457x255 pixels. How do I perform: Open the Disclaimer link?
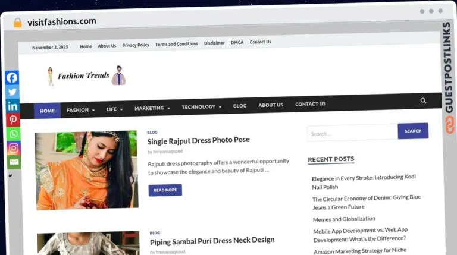(214, 43)
